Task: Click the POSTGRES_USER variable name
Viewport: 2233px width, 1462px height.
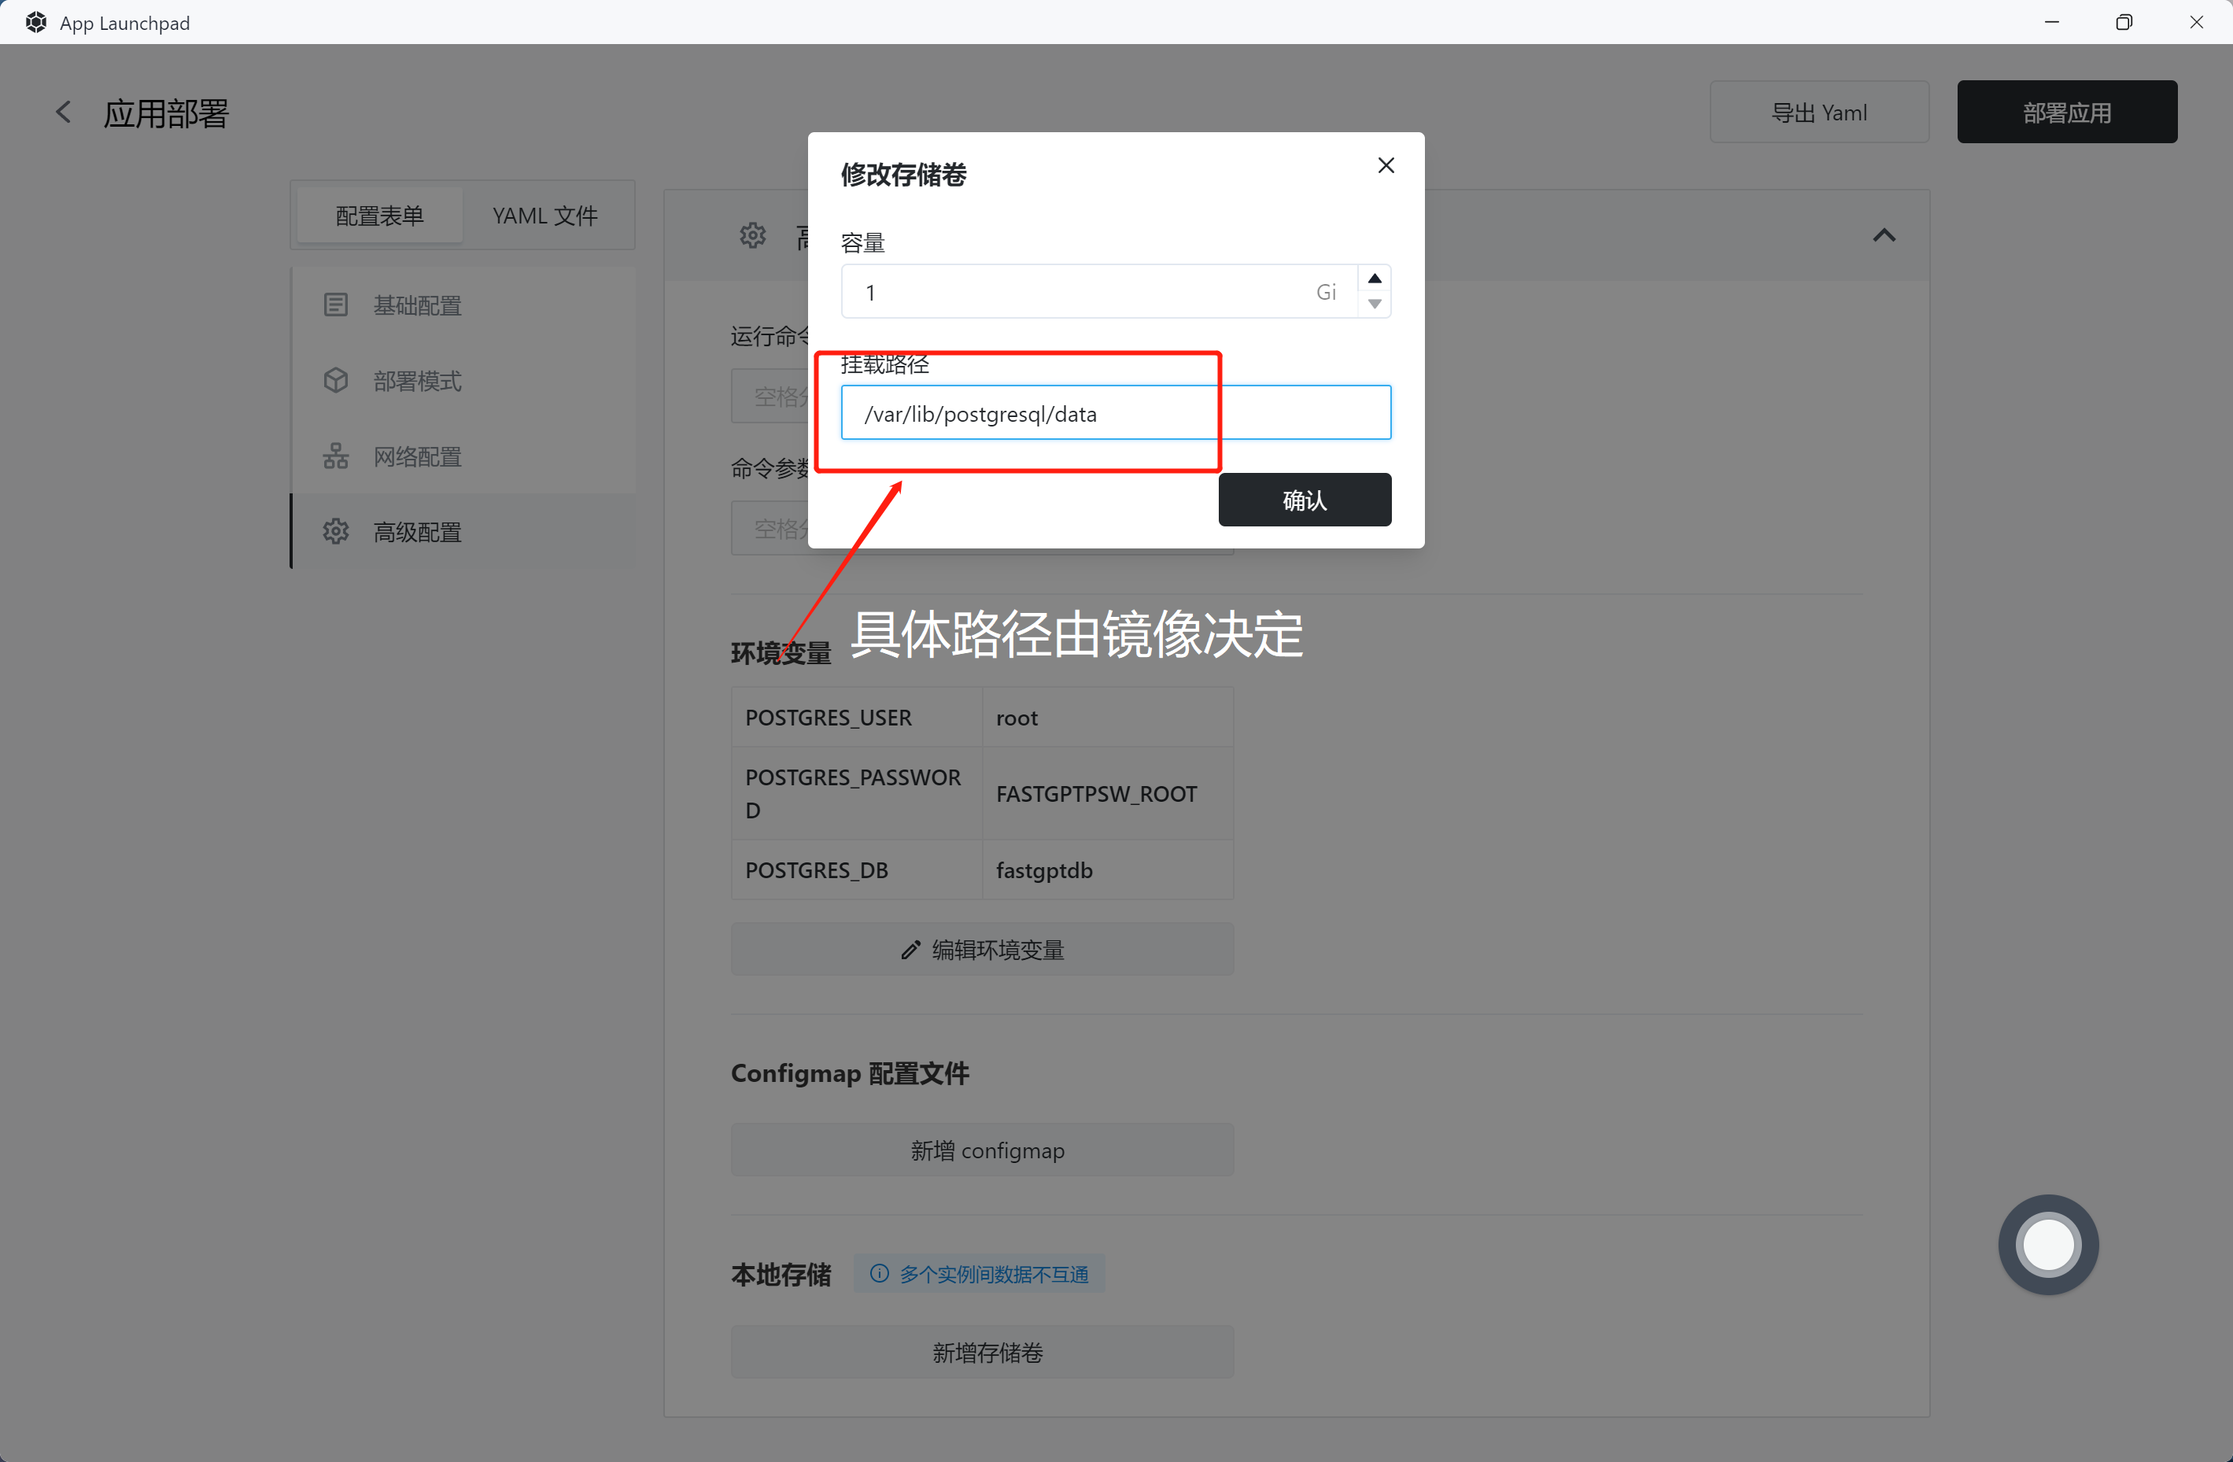Action: coord(829,718)
